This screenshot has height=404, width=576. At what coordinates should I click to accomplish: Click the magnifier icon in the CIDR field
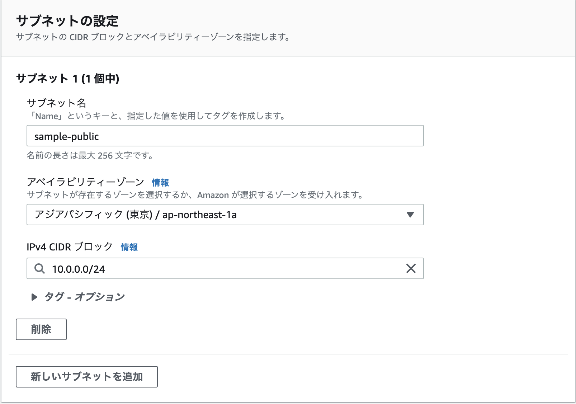[x=39, y=268]
